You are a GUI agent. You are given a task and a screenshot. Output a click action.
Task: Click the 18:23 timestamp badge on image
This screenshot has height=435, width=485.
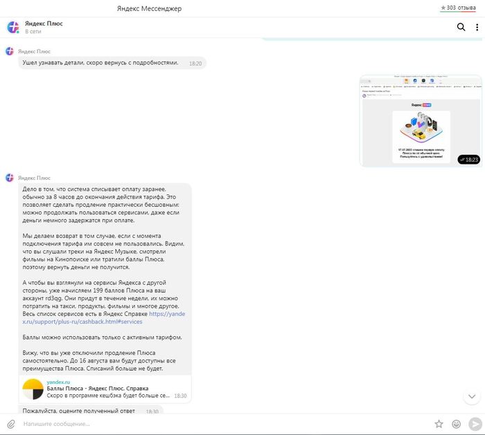pyautogui.click(x=469, y=160)
